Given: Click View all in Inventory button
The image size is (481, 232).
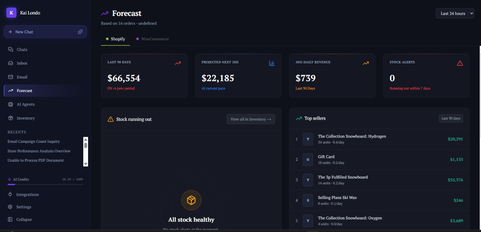Looking at the screenshot, I should pos(251,119).
